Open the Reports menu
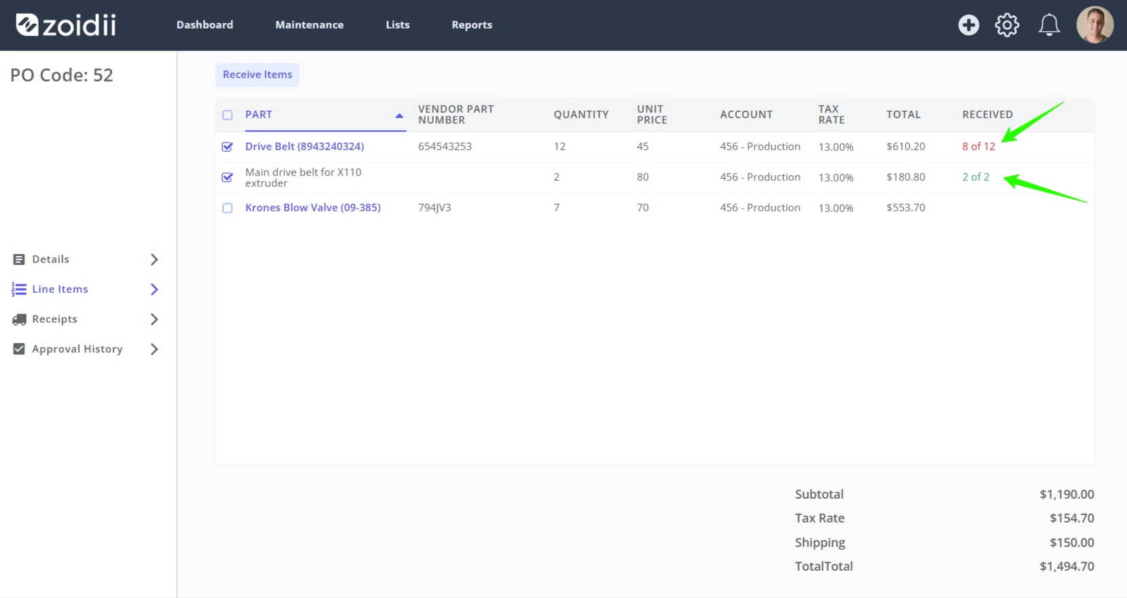This screenshot has height=598, width=1127. [472, 25]
